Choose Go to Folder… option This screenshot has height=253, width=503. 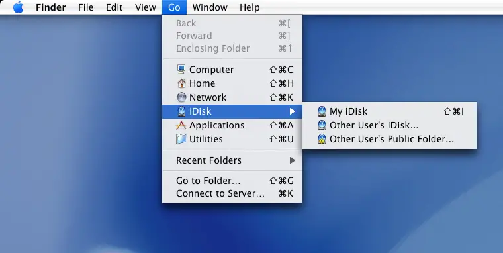point(232,181)
